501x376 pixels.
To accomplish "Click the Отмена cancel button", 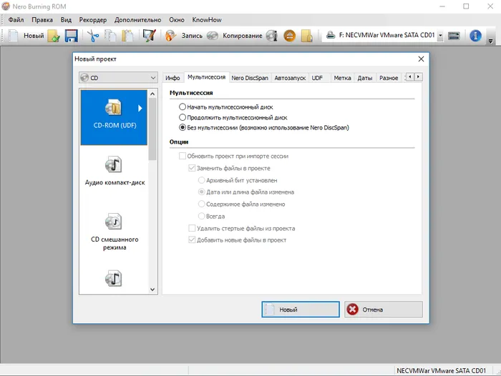I will (x=384, y=310).
